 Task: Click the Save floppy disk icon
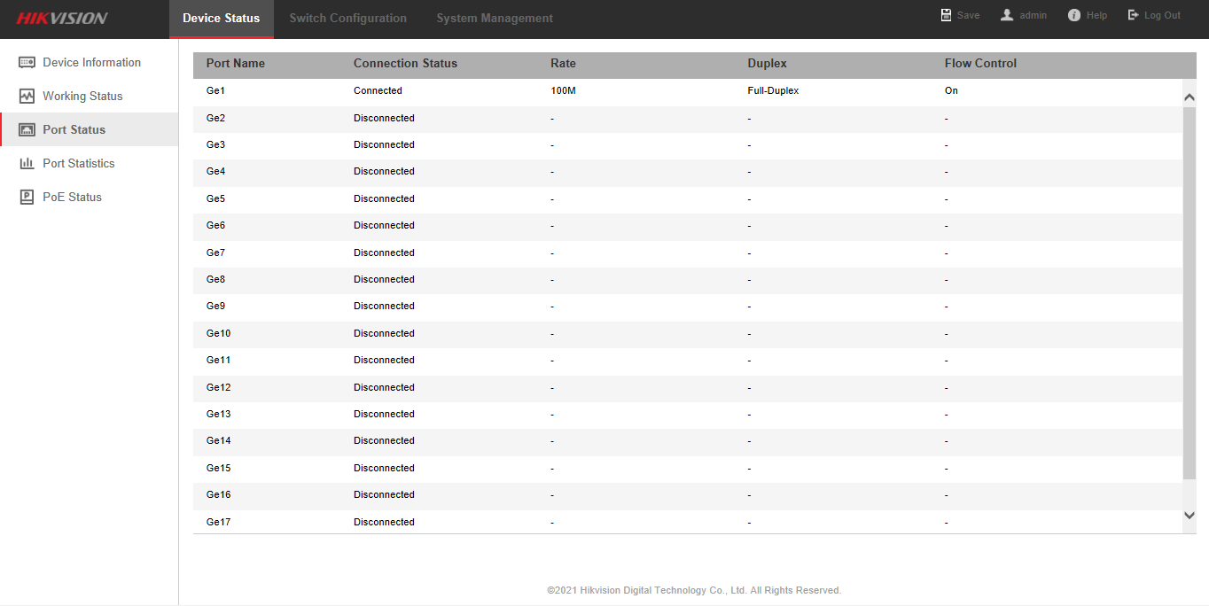coord(947,15)
